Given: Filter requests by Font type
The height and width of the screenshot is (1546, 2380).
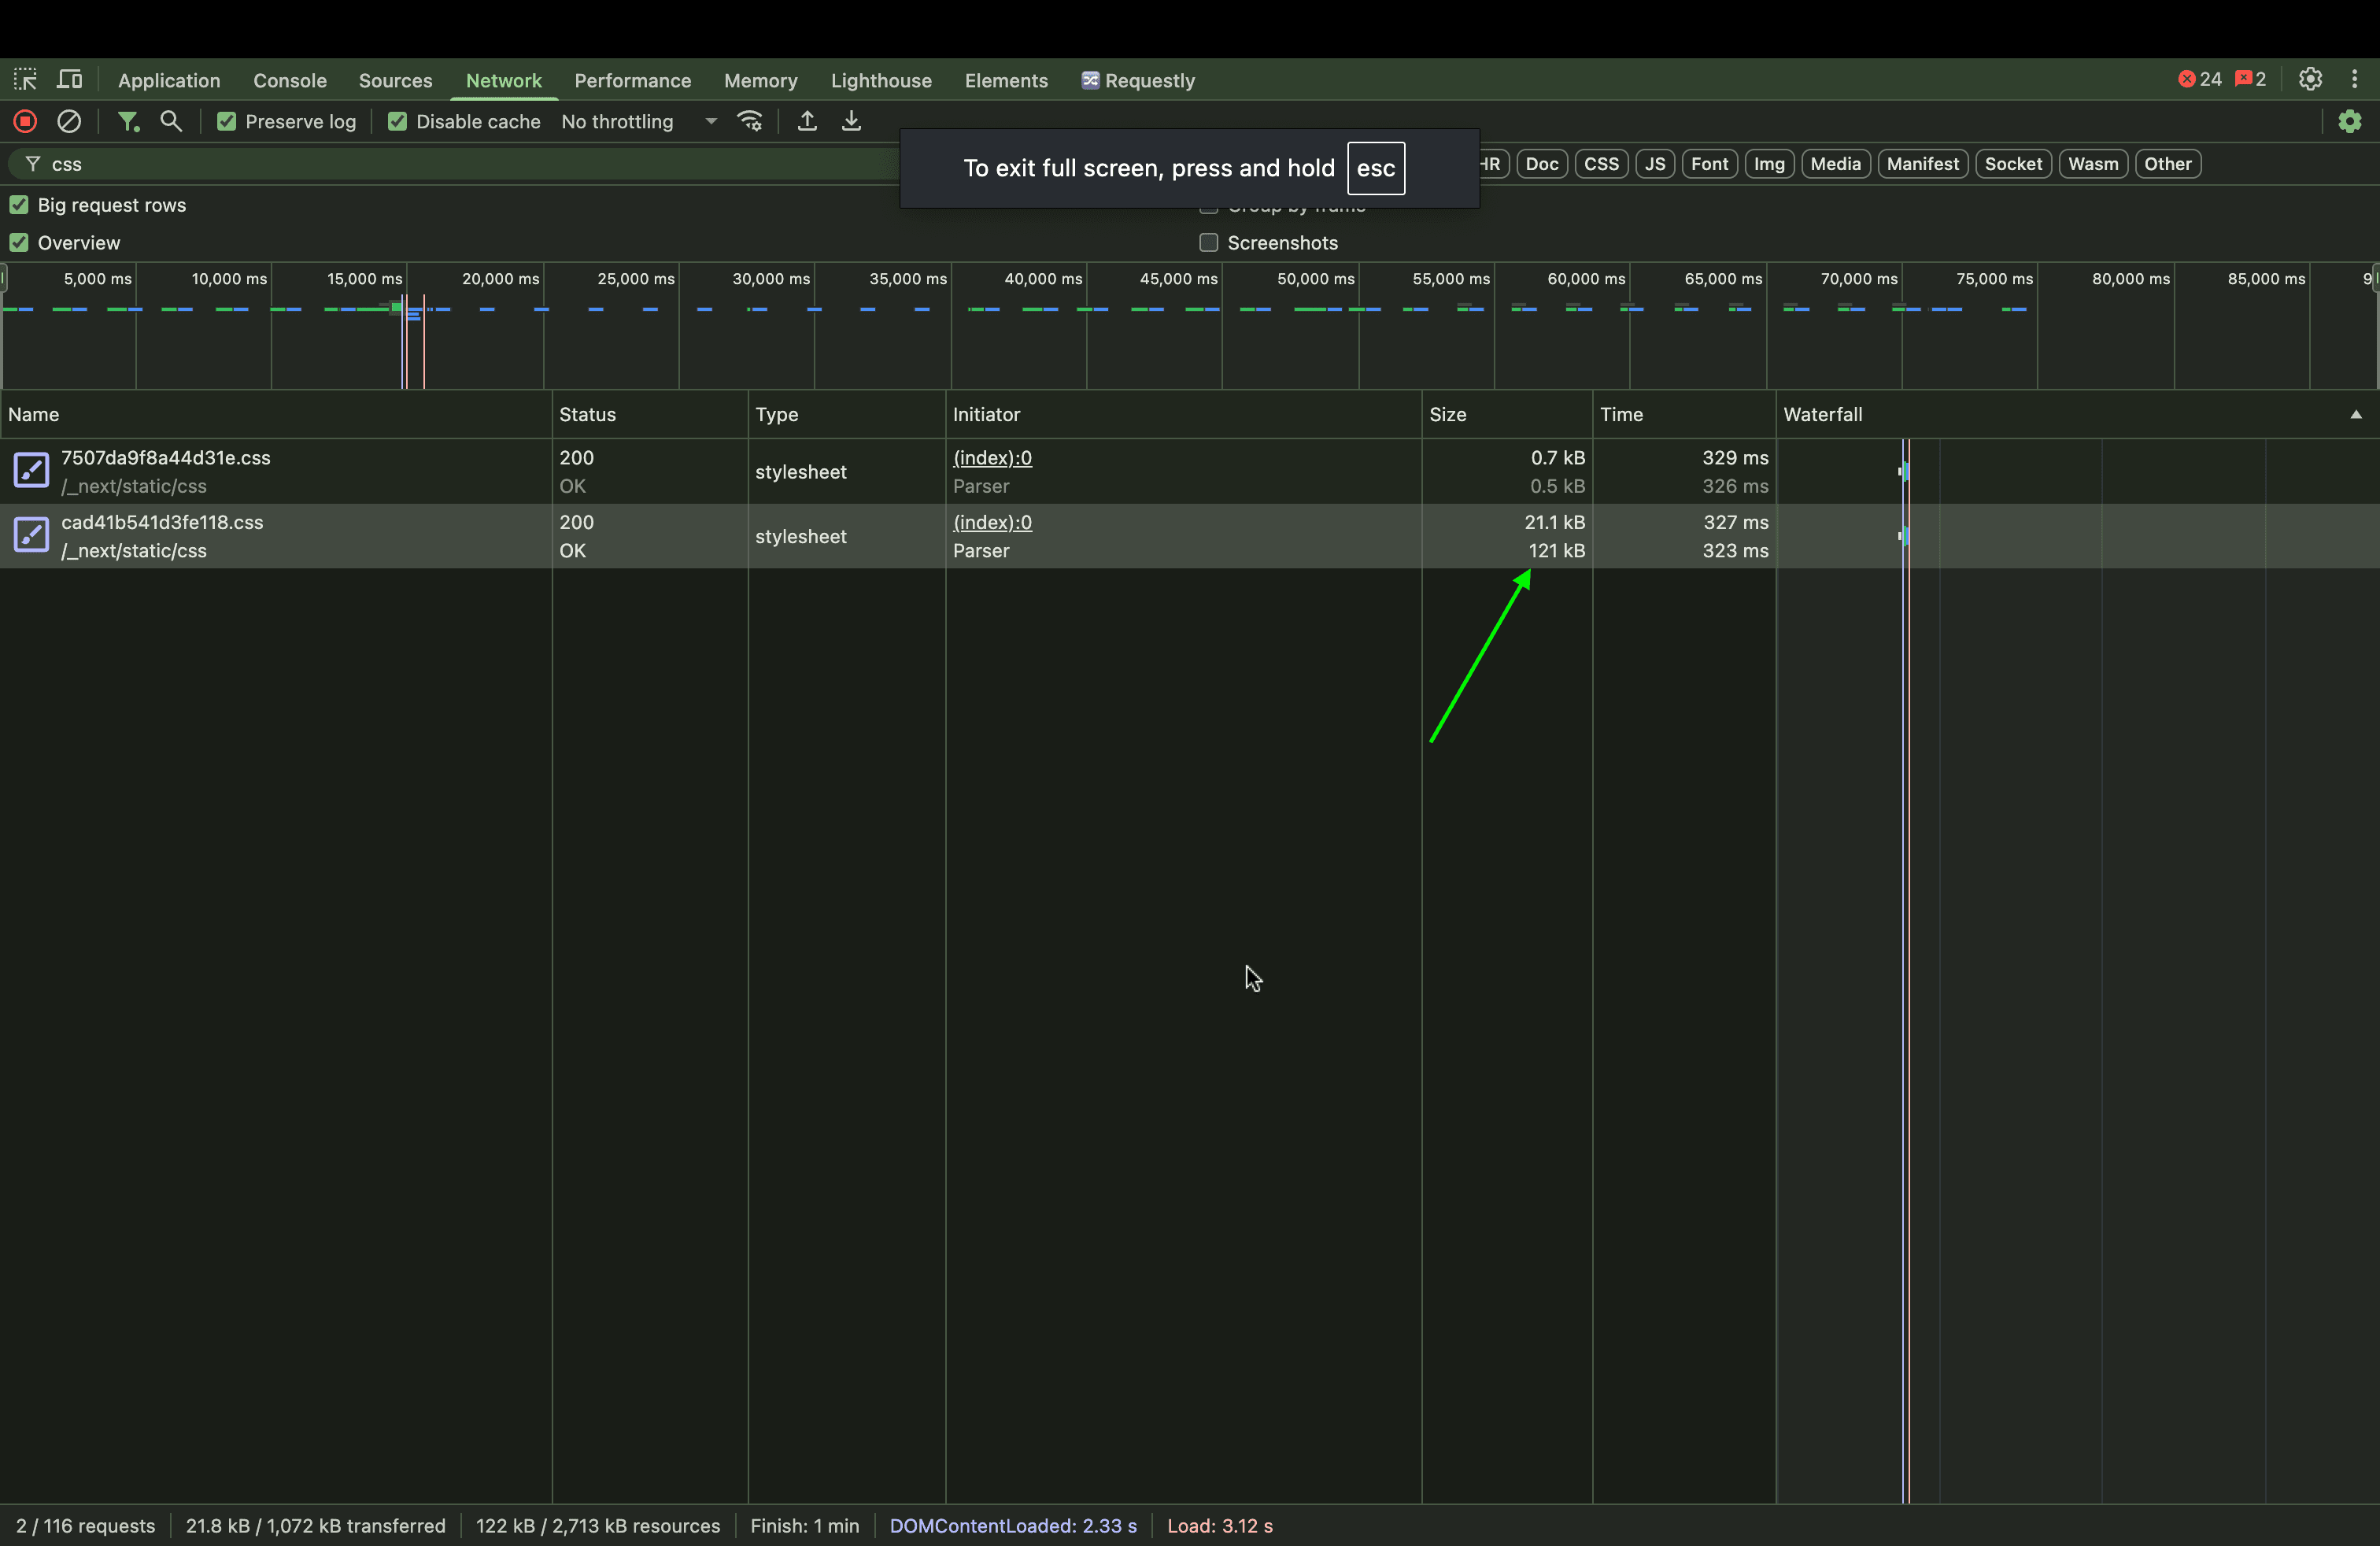Looking at the screenshot, I should click(x=1710, y=163).
